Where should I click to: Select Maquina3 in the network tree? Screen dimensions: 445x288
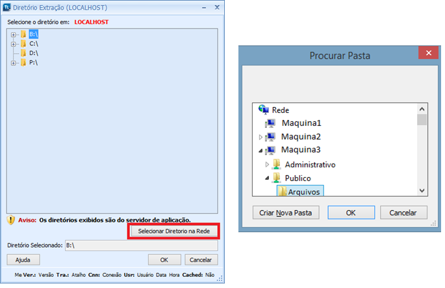point(301,150)
